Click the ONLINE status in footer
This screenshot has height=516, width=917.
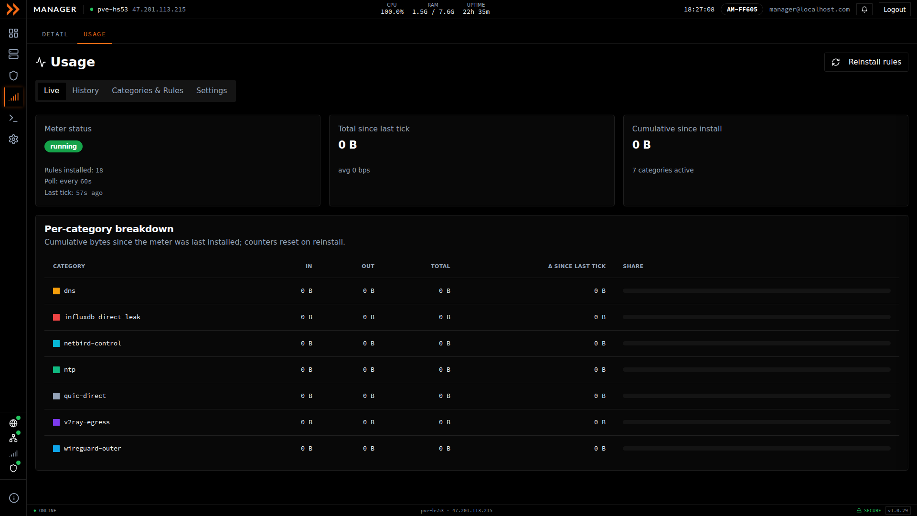[45, 511]
